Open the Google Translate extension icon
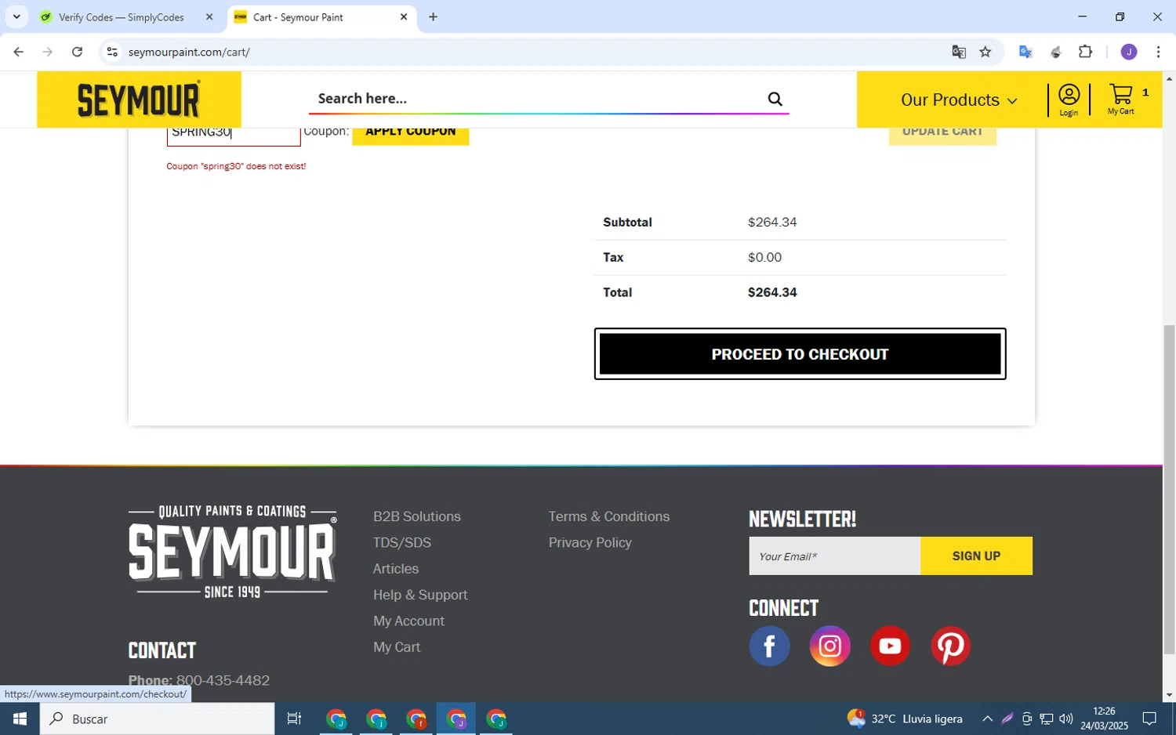 (1025, 52)
